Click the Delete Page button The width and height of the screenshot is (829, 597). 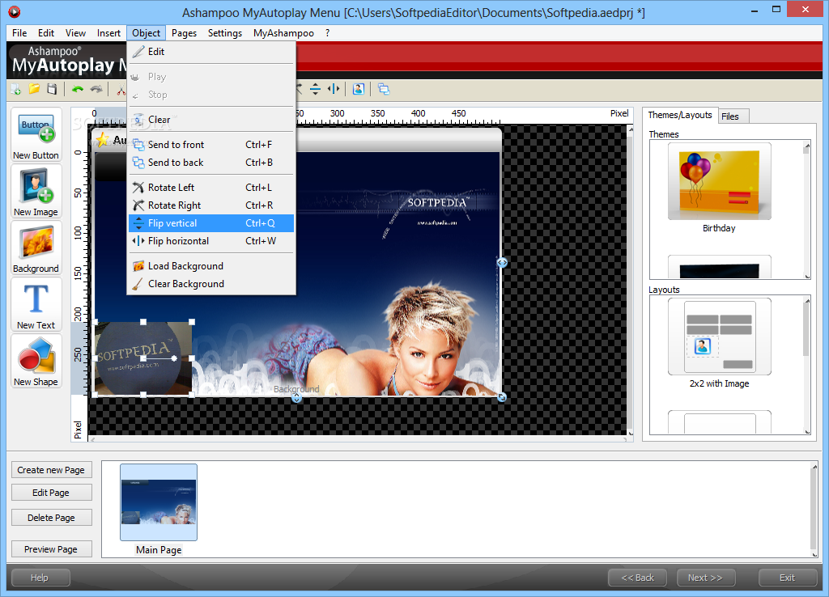tap(51, 518)
